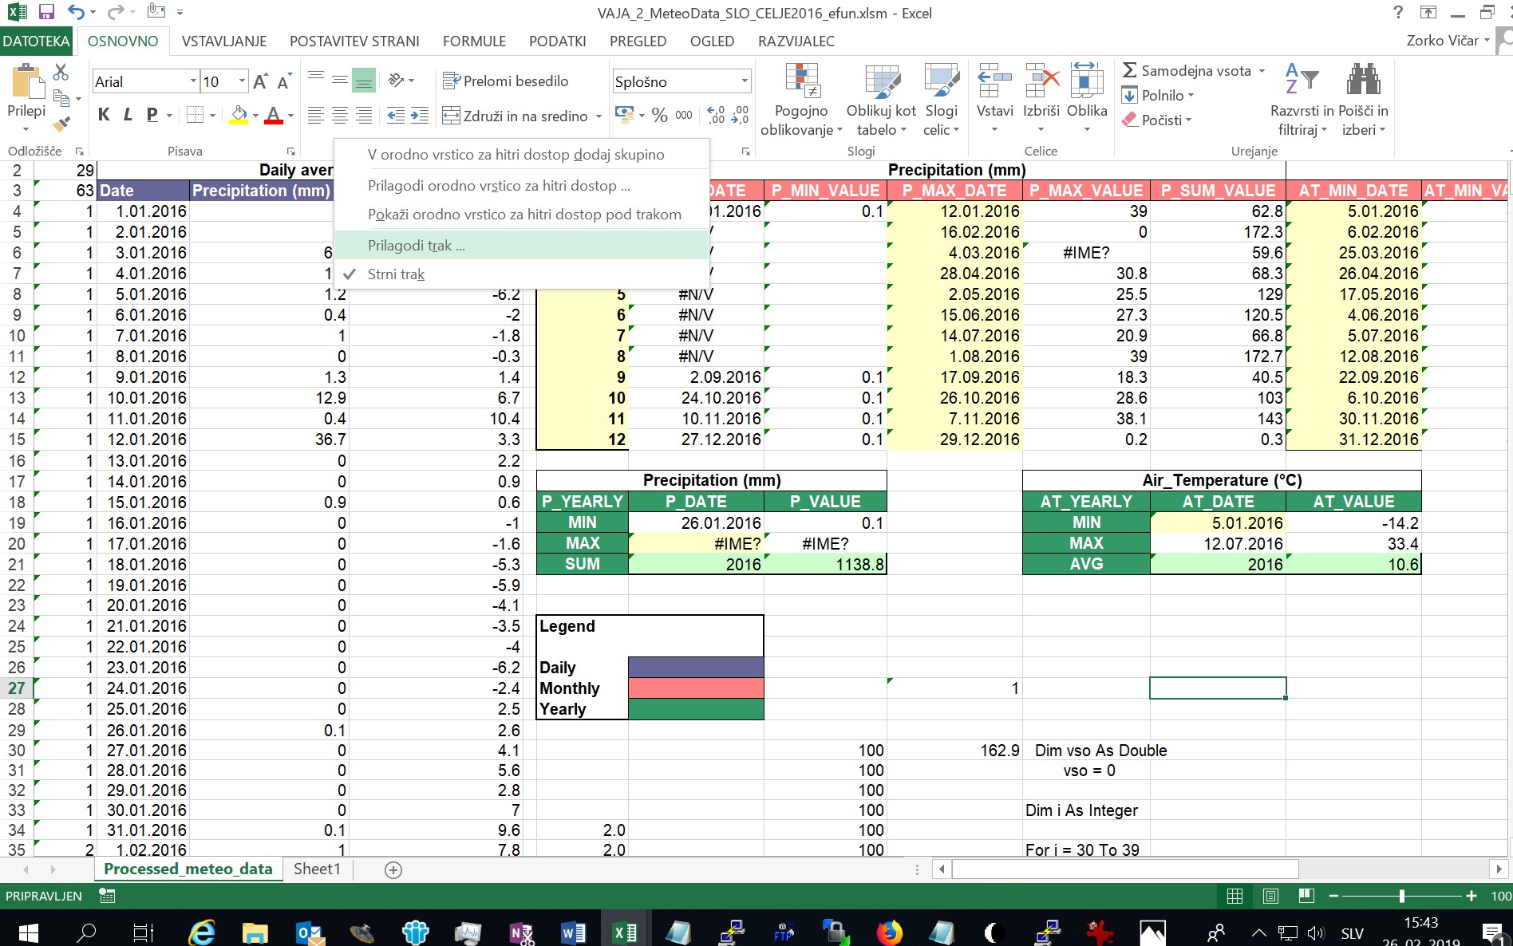Expand the Splošno number format dropdown
The height and width of the screenshot is (946, 1513).
(x=744, y=81)
